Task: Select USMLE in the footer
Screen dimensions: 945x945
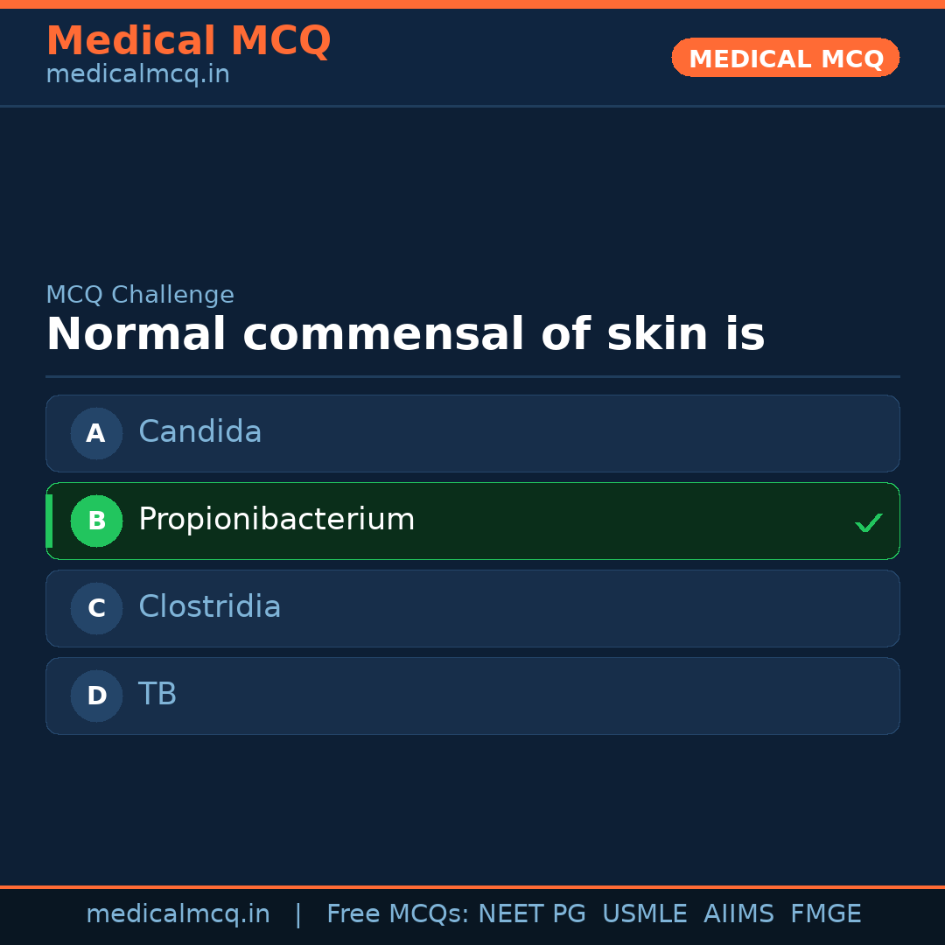Action: (644, 914)
